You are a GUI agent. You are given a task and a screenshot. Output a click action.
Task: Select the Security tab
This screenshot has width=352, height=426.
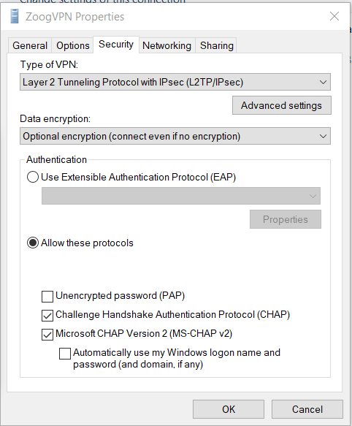(116, 45)
